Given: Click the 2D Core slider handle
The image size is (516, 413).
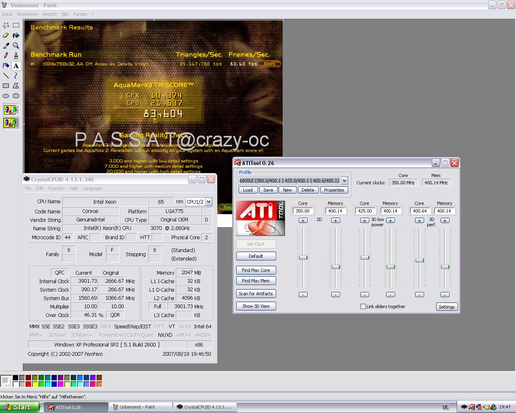Looking at the screenshot, I should pyautogui.click(x=303, y=257).
